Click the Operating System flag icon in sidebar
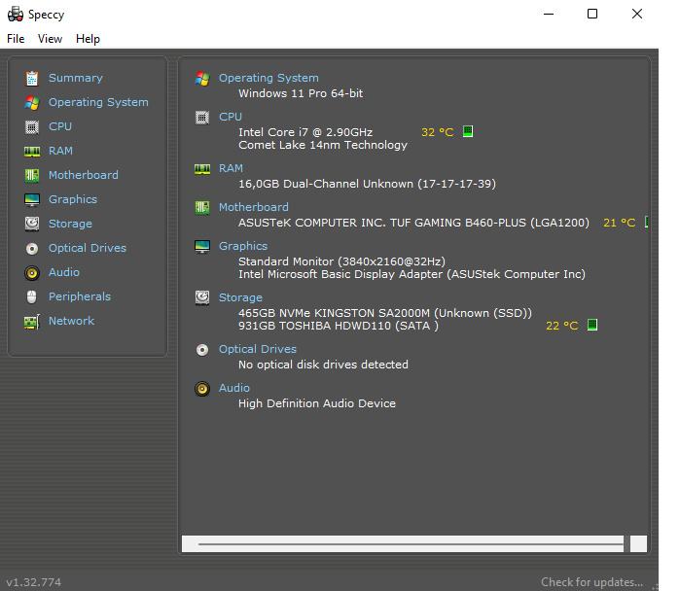This screenshot has height=591, width=680. 32,103
